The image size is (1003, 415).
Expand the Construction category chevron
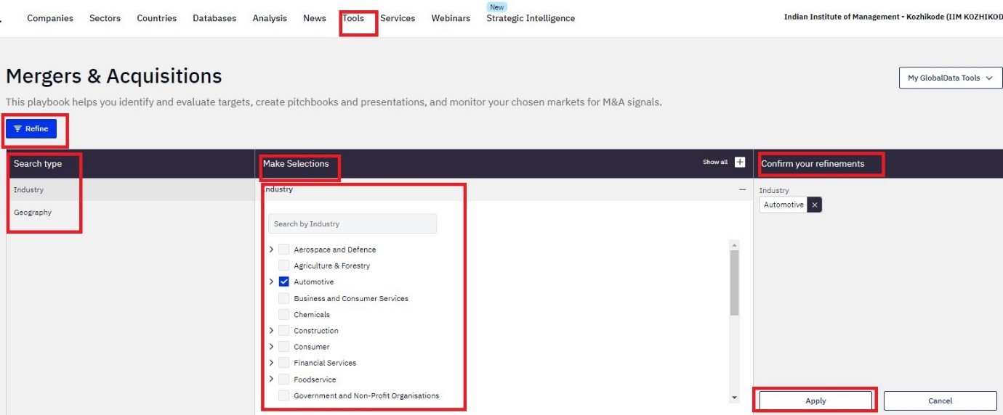[271, 331]
